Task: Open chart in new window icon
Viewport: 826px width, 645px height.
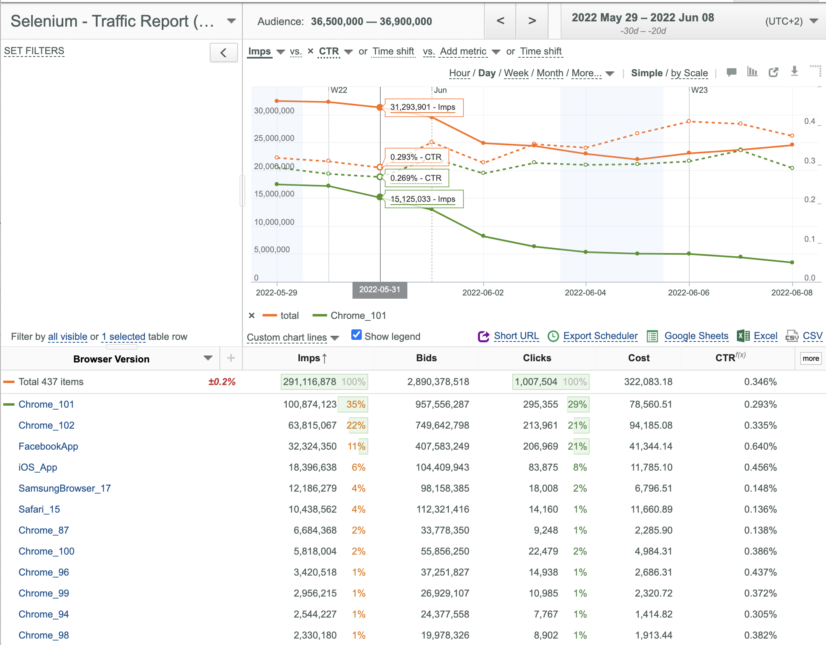Action: click(x=773, y=73)
